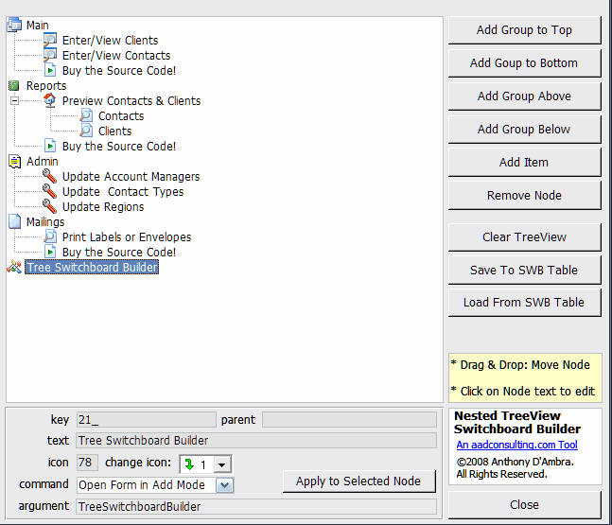Select Update Account Managers node text
This screenshot has width=612, height=525.
coord(131,177)
